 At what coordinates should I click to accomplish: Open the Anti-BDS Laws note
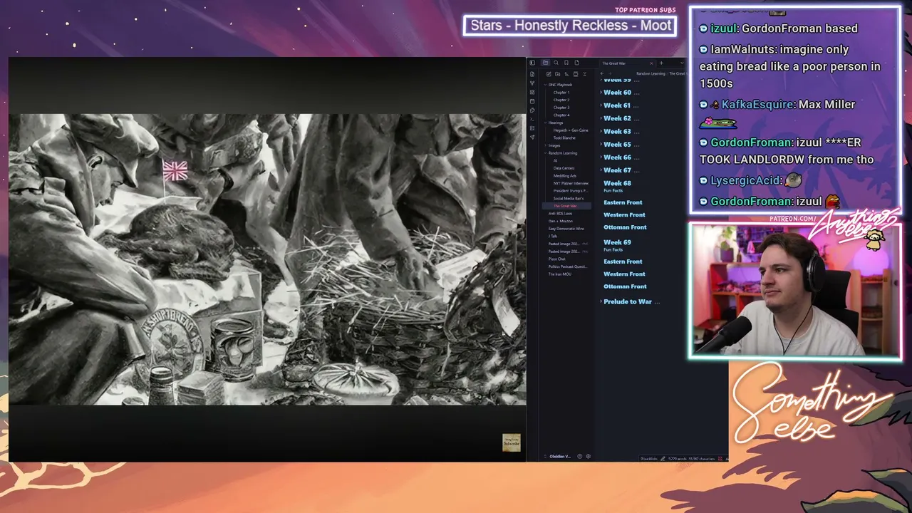pyautogui.click(x=560, y=213)
